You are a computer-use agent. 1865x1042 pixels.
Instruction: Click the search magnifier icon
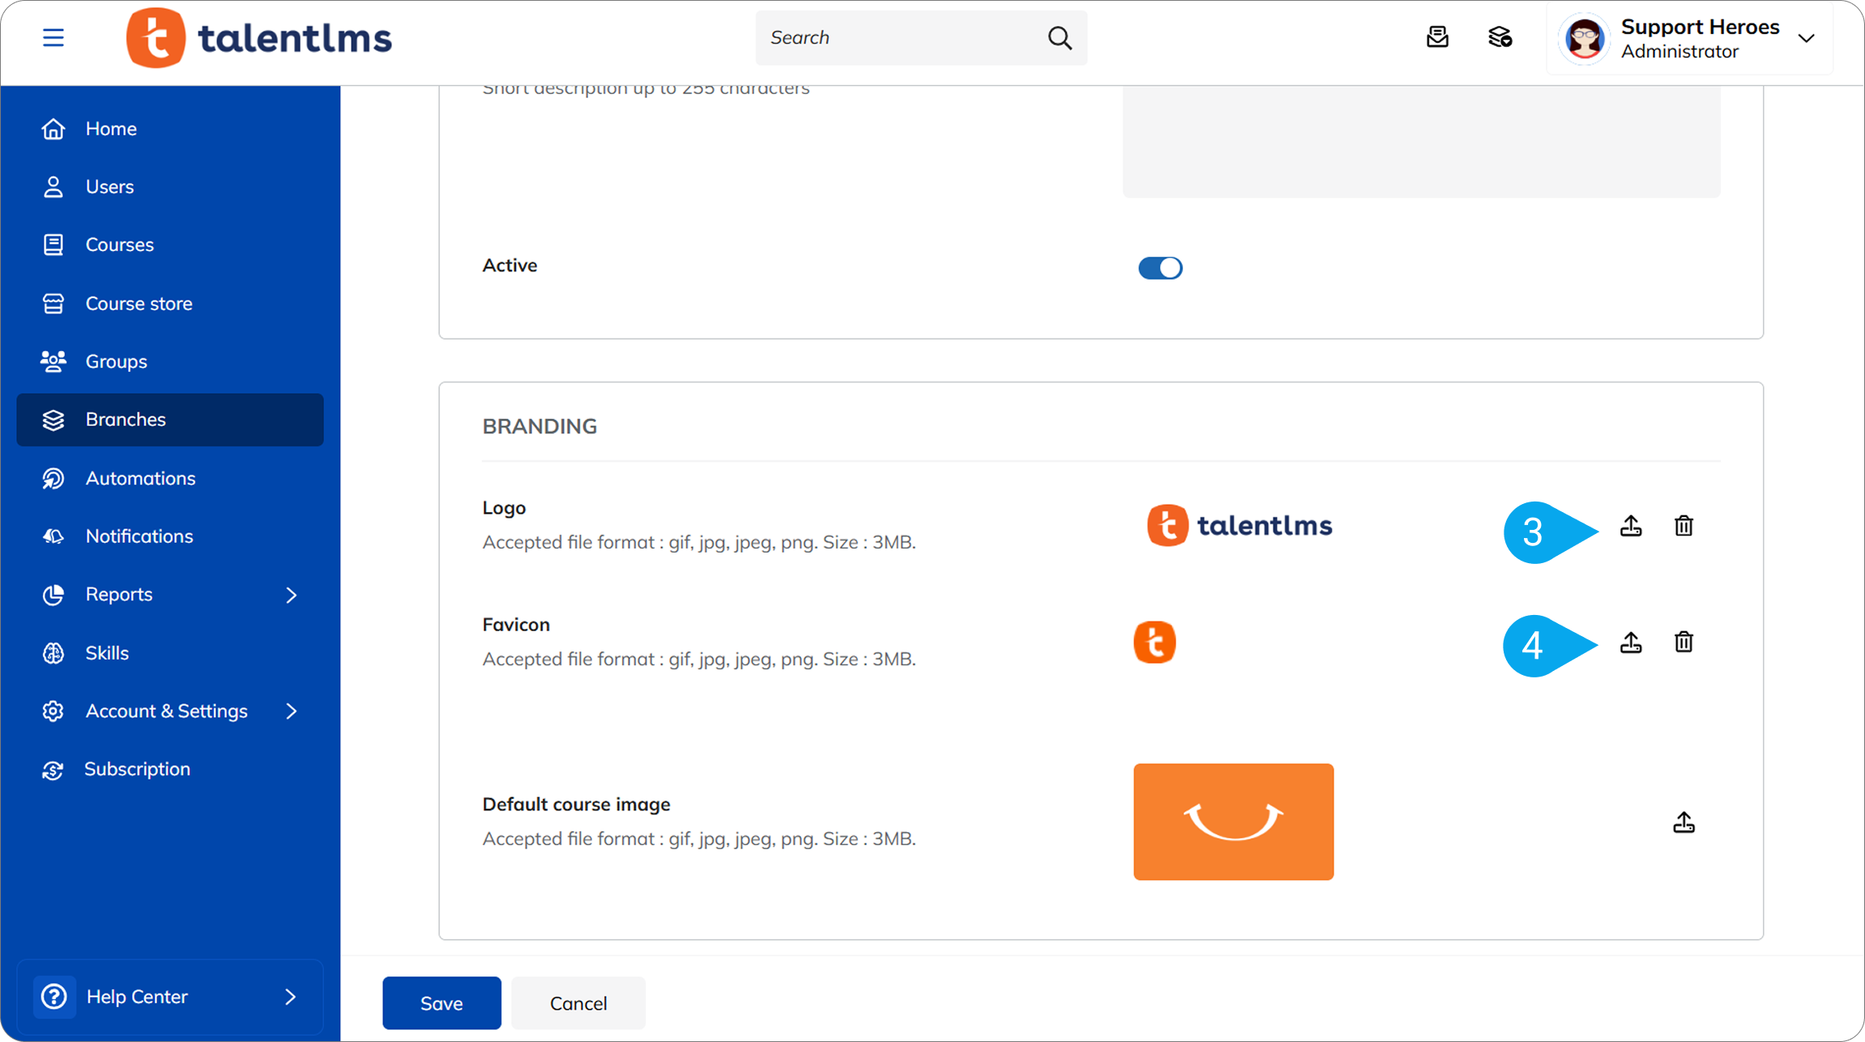point(1060,37)
